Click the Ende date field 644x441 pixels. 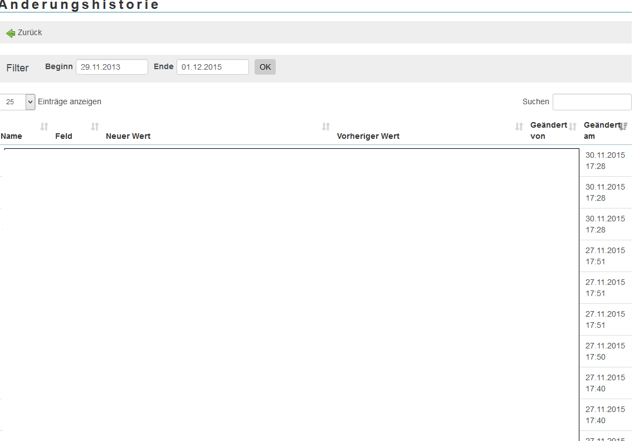[213, 67]
